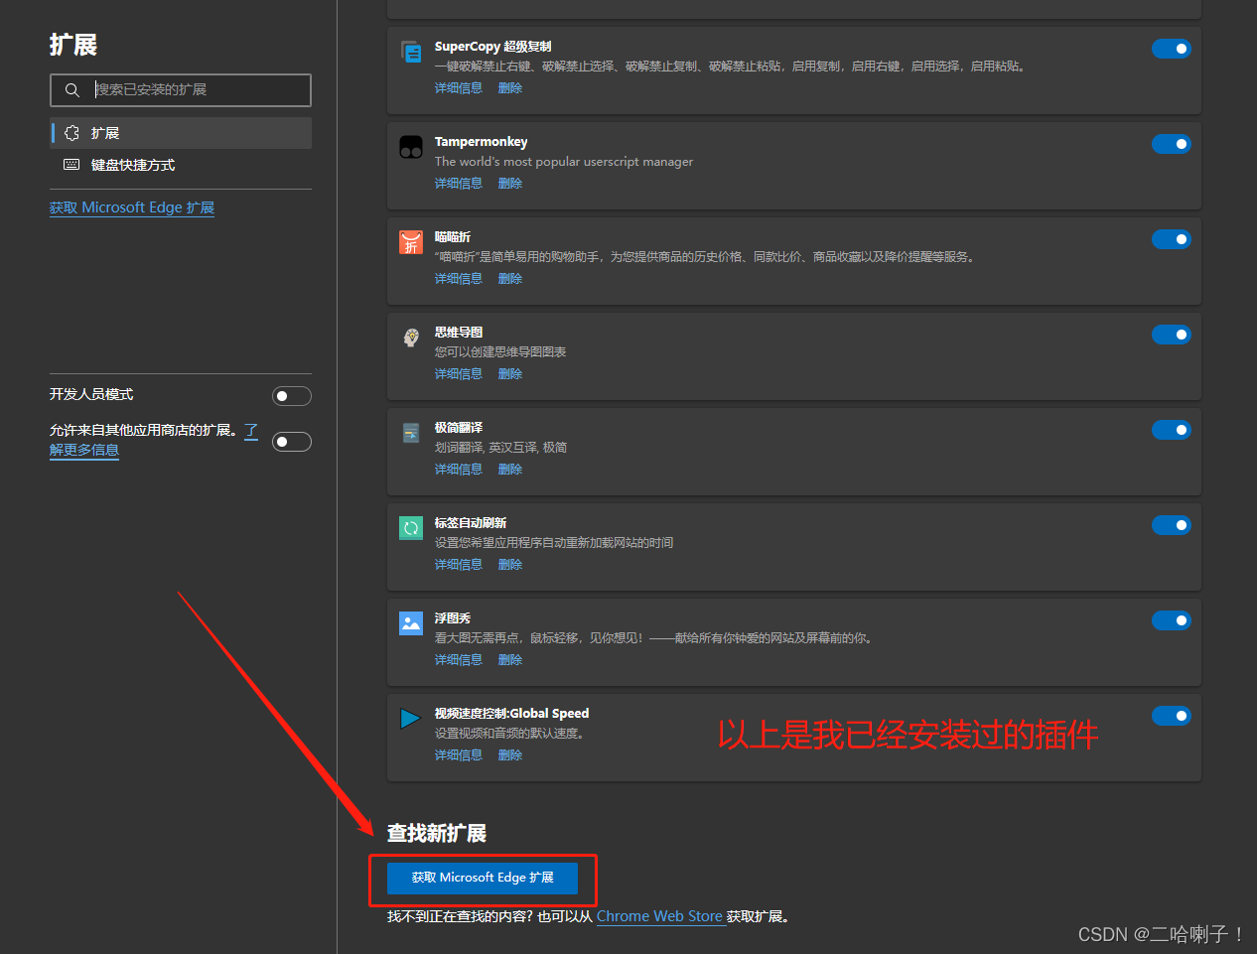Switch off the 喵喵折 extension
Image resolution: width=1257 pixels, height=954 pixels.
[1172, 239]
